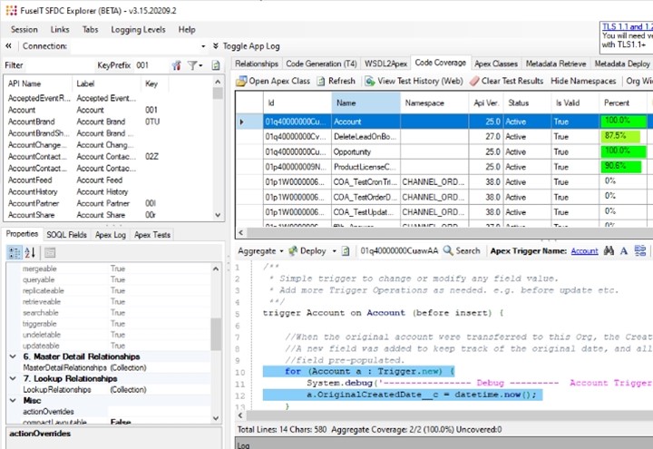Click the KeyPrefix field showing 001

(151, 65)
